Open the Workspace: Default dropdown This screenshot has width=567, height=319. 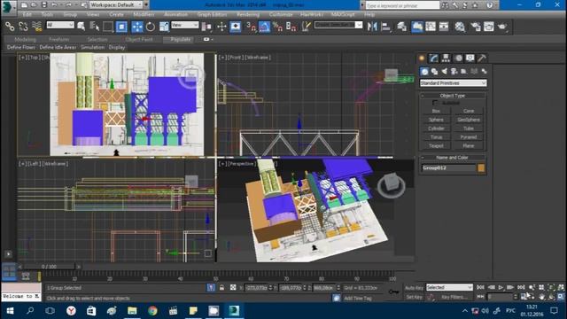116,5
